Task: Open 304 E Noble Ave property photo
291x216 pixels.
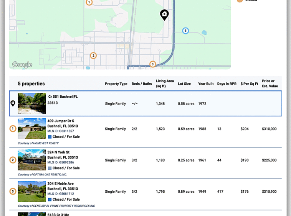Action: (31, 191)
